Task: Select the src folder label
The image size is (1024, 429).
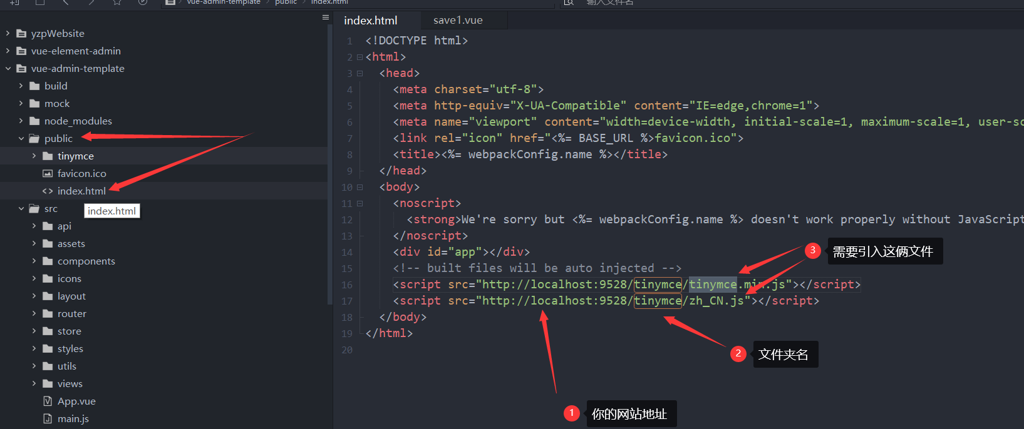Action: tap(51, 208)
